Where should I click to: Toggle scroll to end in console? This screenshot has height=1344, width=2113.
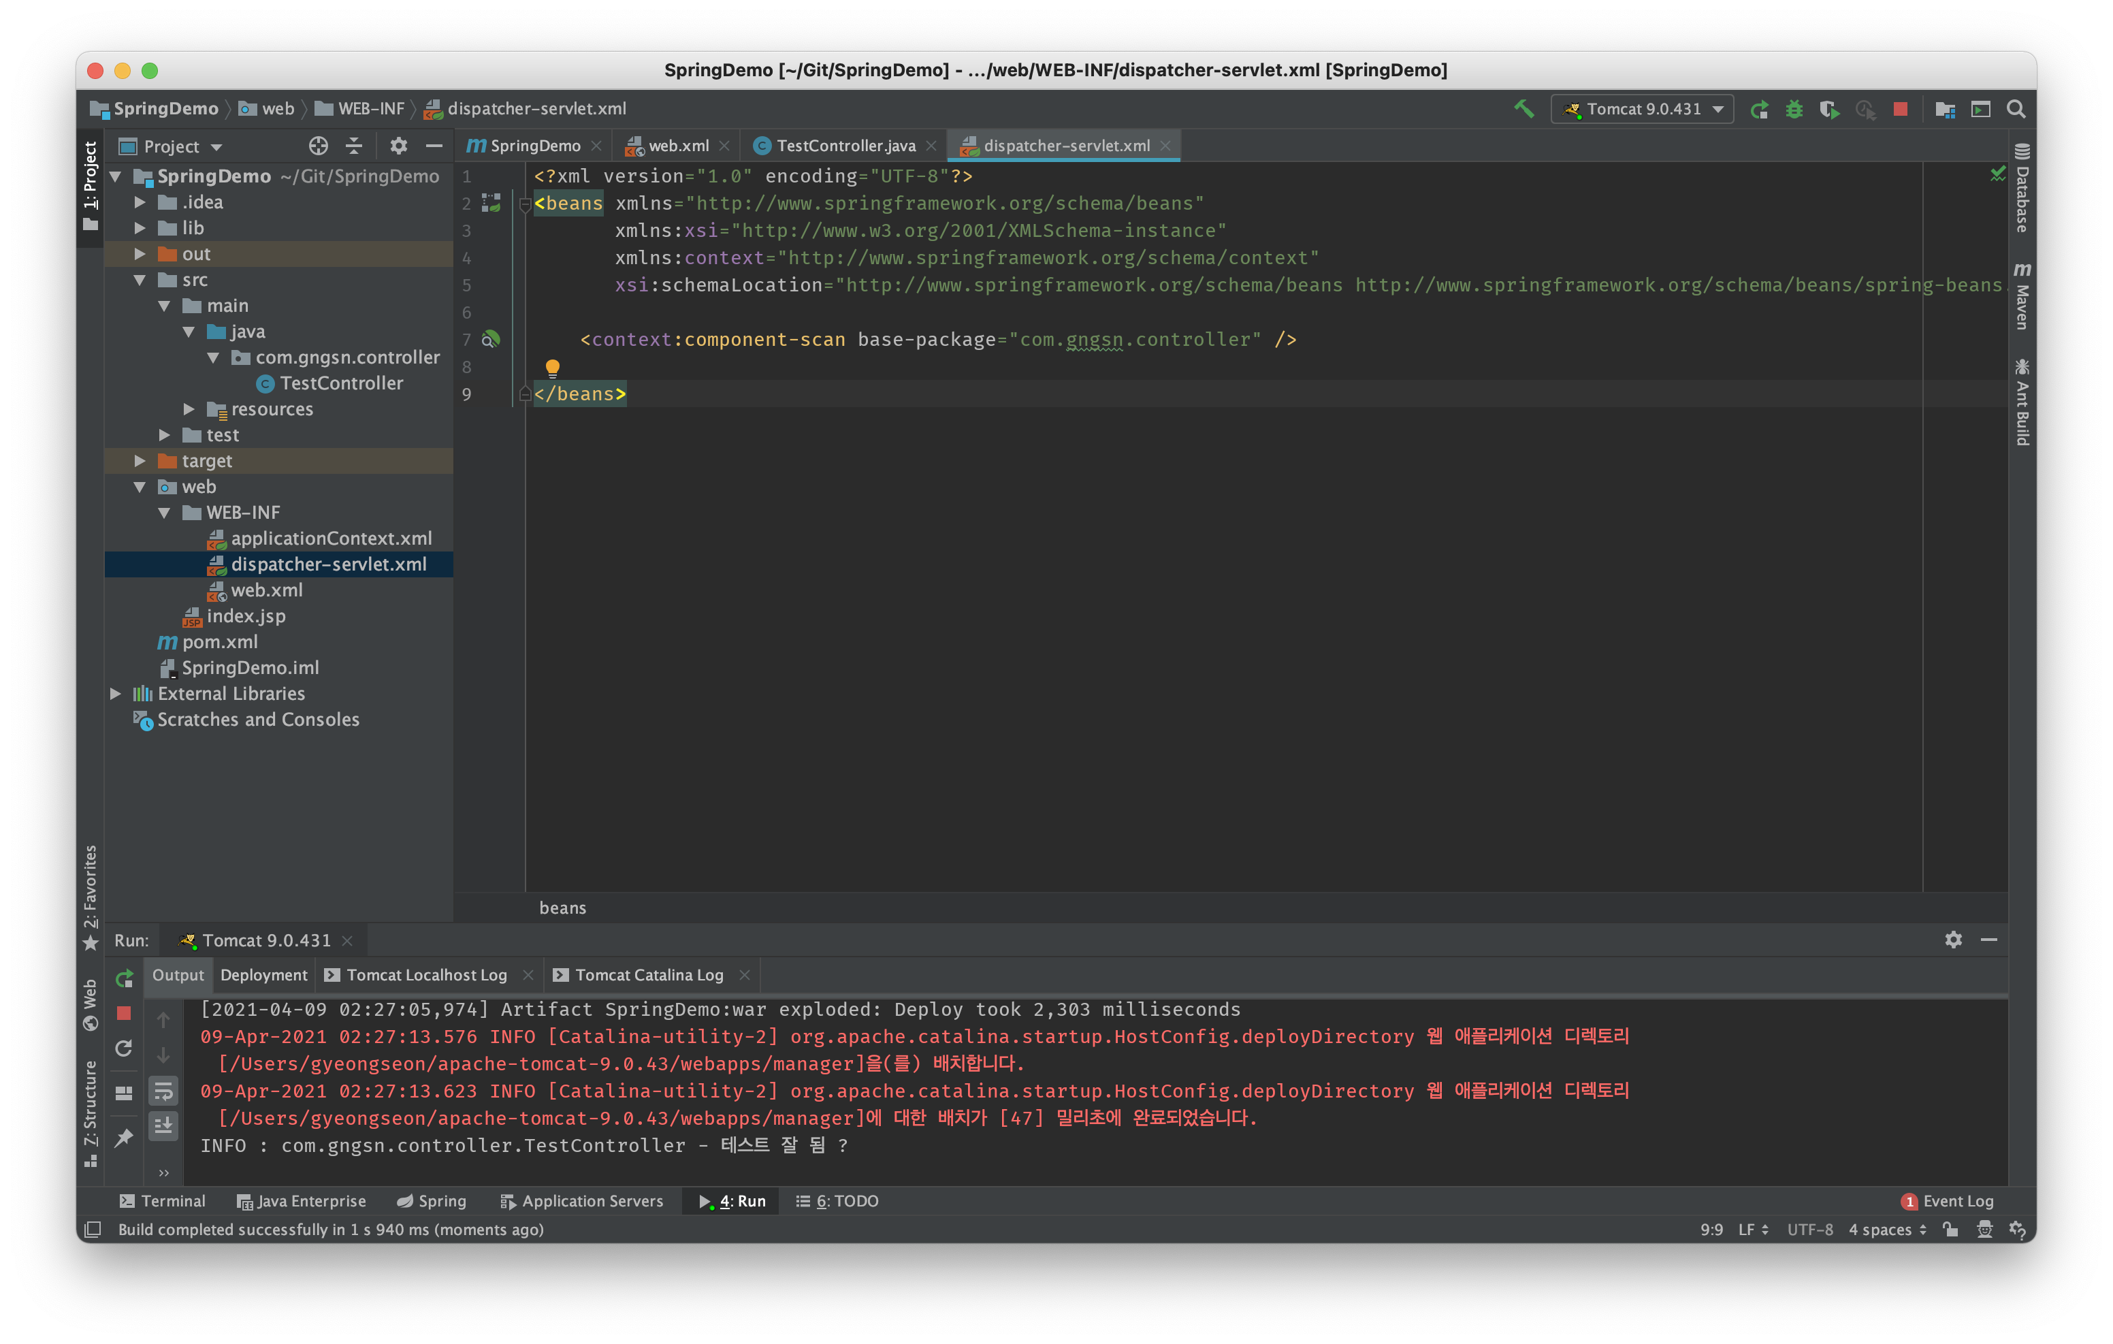tap(163, 1125)
